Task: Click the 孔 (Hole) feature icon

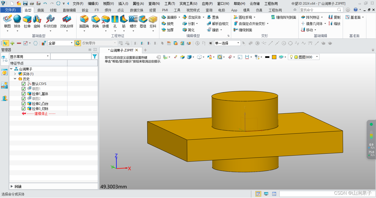Action: [x=115, y=21]
